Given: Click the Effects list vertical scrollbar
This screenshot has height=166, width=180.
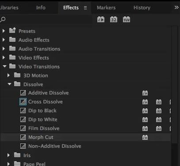Looking at the screenshot, I should [x=175, y=85].
